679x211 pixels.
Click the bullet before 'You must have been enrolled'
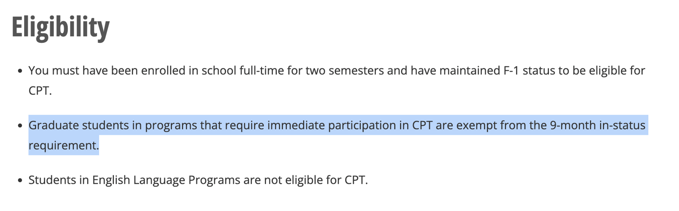click(20, 70)
